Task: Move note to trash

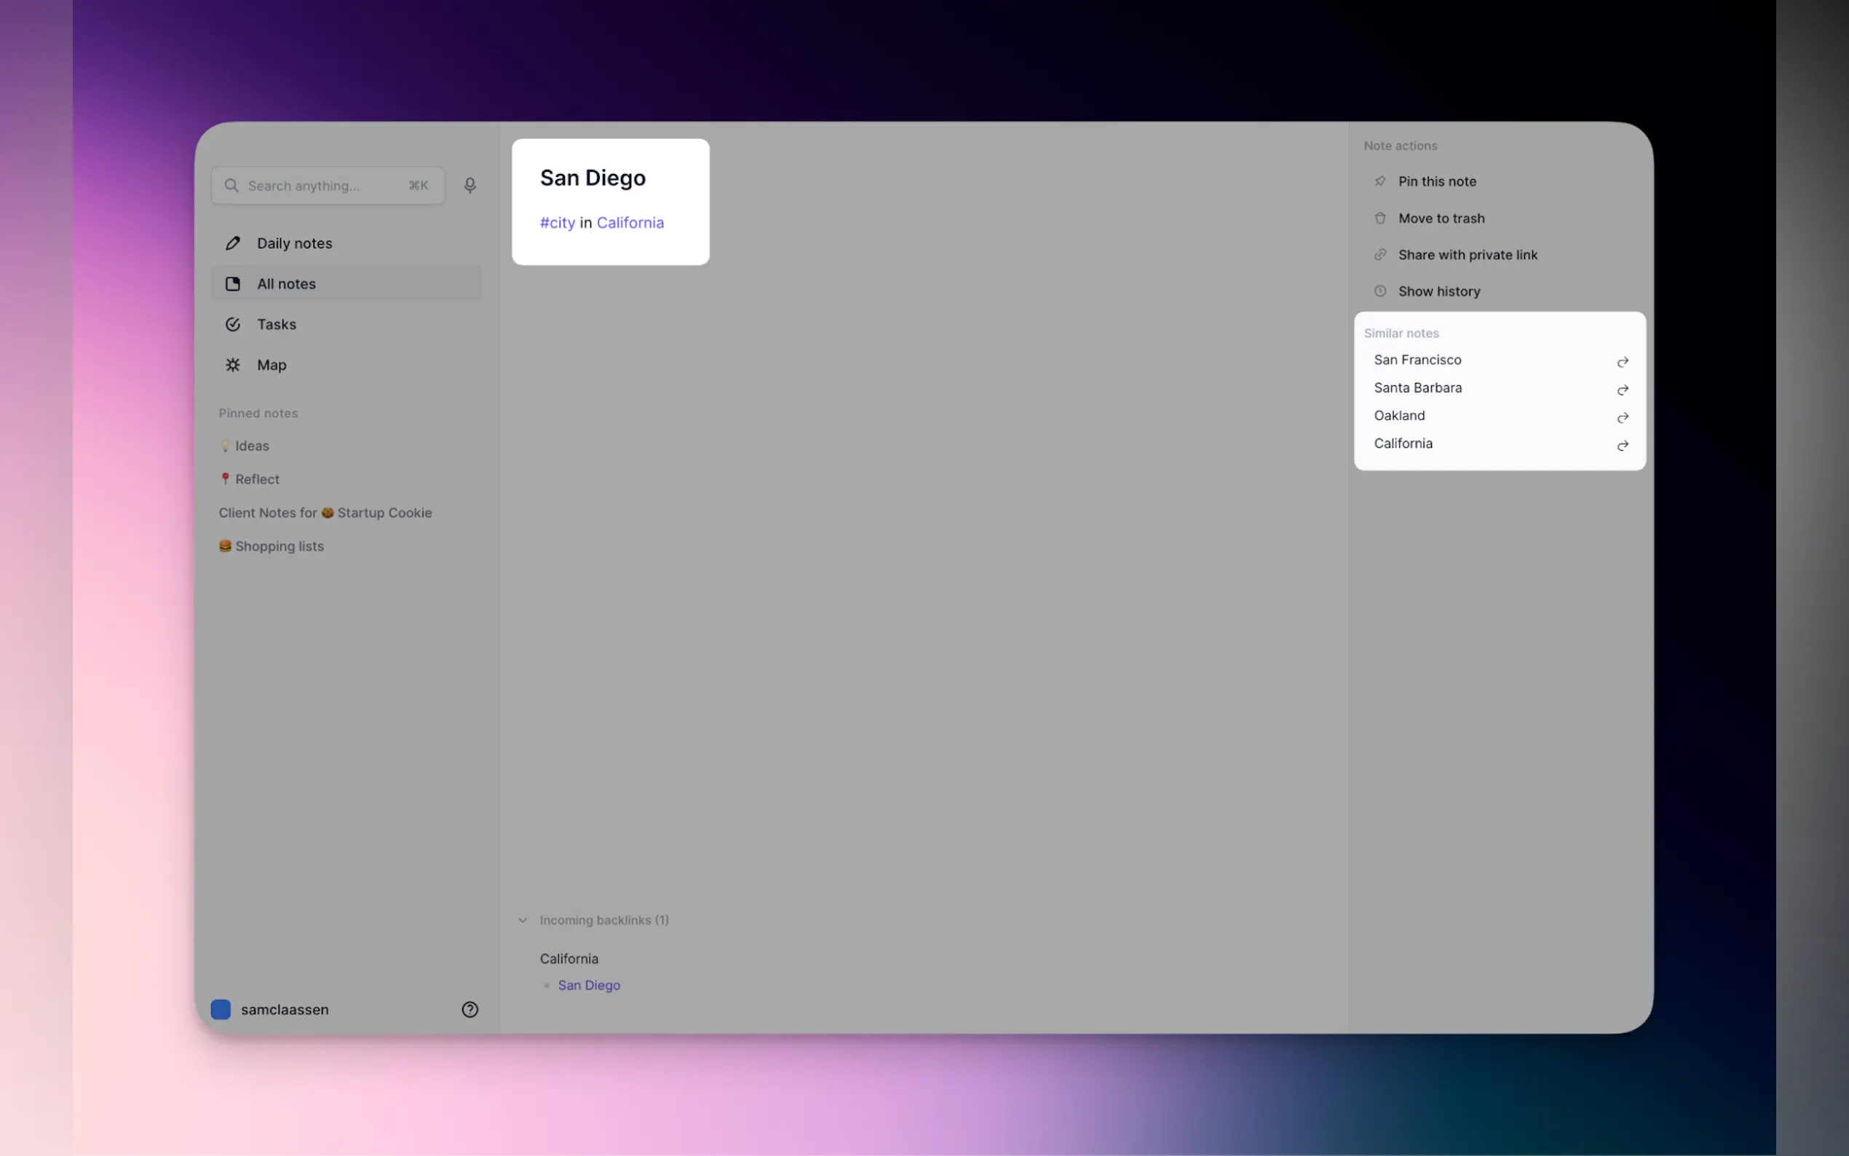Action: (1441, 218)
